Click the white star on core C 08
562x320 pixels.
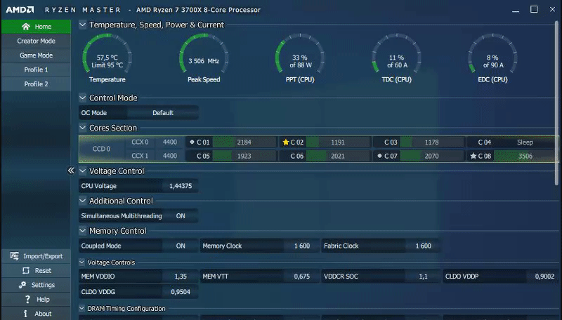(473, 156)
